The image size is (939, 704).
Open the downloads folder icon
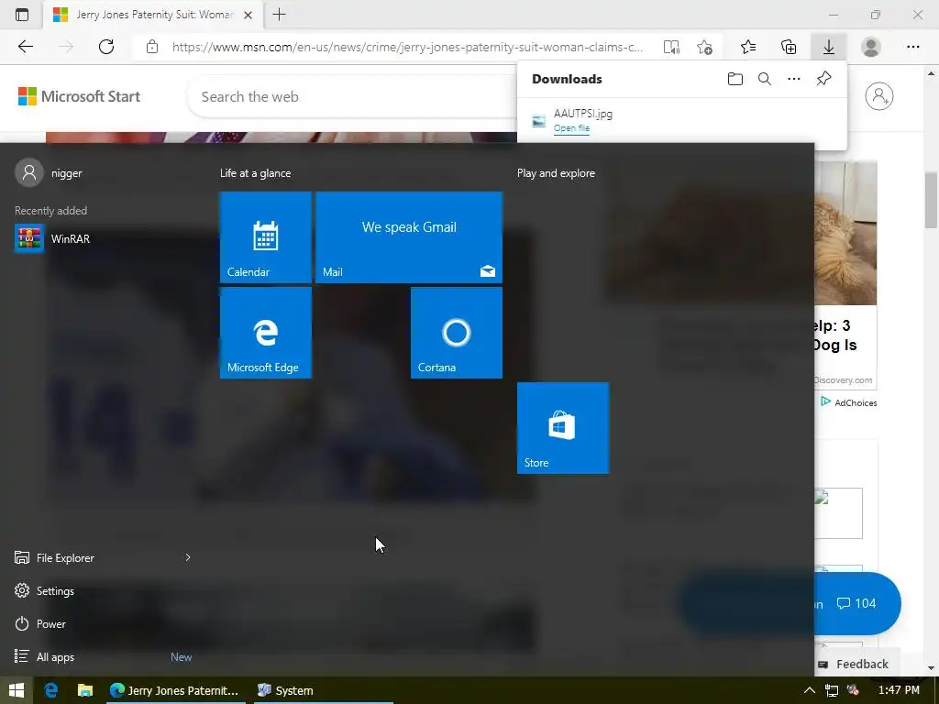(735, 79)
